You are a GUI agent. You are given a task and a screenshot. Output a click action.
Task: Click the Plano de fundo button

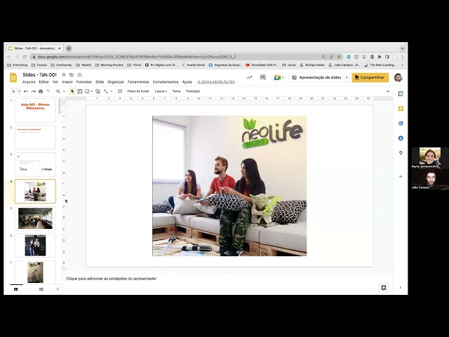pyautogui.click(x=138, y=91)
